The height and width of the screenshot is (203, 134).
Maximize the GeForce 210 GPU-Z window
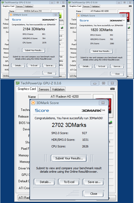[58, 2]
